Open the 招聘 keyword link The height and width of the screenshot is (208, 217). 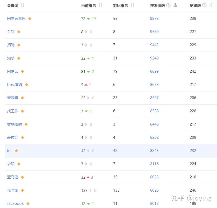(x=11, y=45)
